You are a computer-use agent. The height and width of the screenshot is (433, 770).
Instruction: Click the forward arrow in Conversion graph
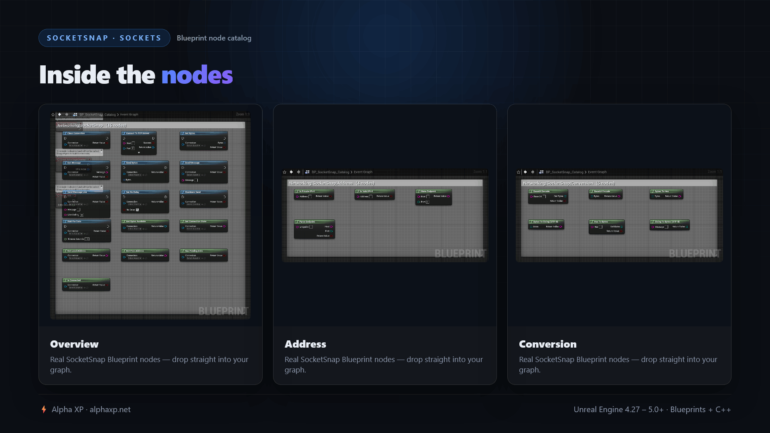[533, 172]
